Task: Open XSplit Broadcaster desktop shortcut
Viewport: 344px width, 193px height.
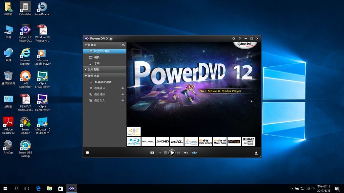Action: coord(42,80)
